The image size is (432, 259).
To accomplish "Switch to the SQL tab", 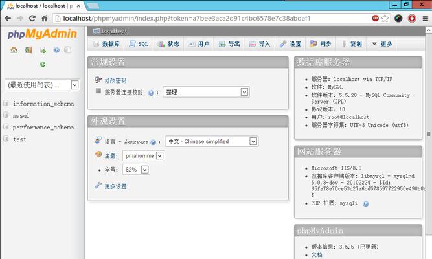I will tap(139, 44).
